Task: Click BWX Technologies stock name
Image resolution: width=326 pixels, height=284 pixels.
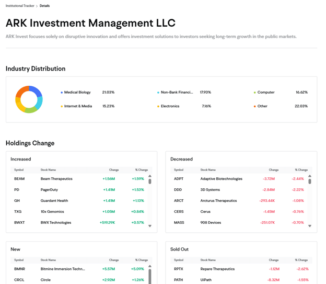Action: pyautogui.click(x=56, y=223)
